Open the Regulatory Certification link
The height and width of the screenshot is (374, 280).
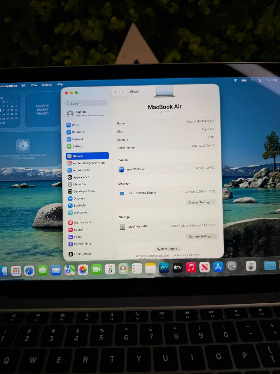(187, 255)
